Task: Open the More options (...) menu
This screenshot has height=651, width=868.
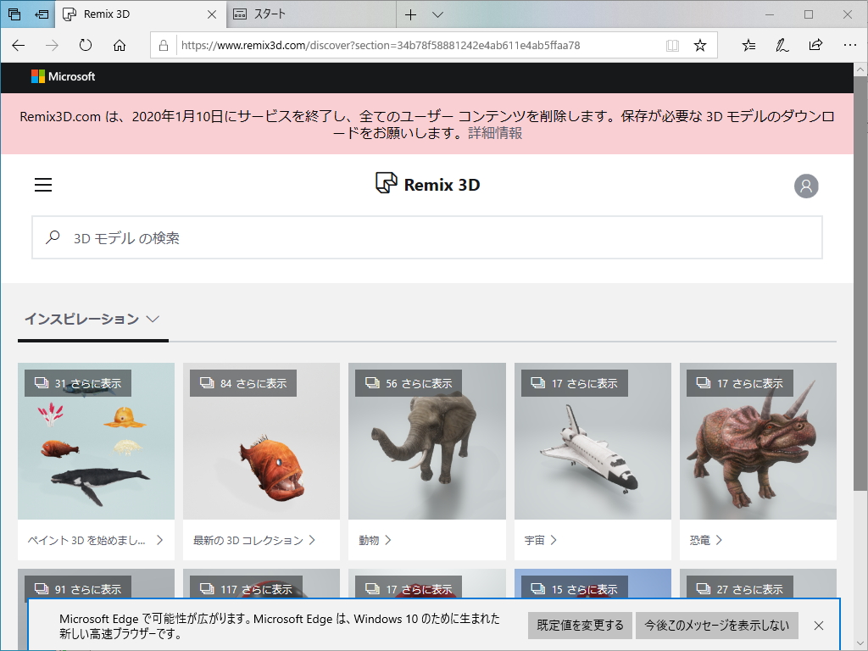Action: [x=849, y=45]
